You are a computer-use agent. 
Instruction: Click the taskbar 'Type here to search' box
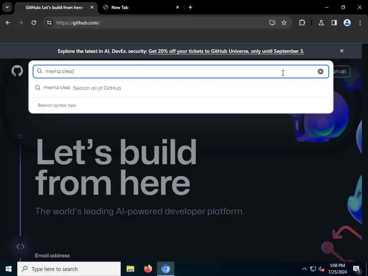(x=69, y=269)
